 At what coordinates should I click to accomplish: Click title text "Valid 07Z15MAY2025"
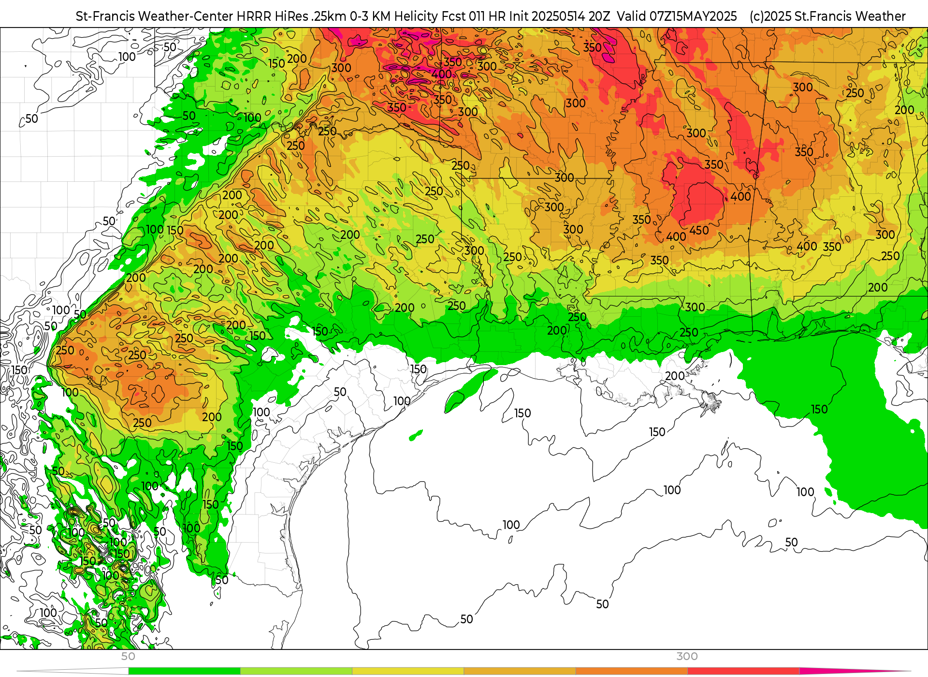tap(677, 16)
